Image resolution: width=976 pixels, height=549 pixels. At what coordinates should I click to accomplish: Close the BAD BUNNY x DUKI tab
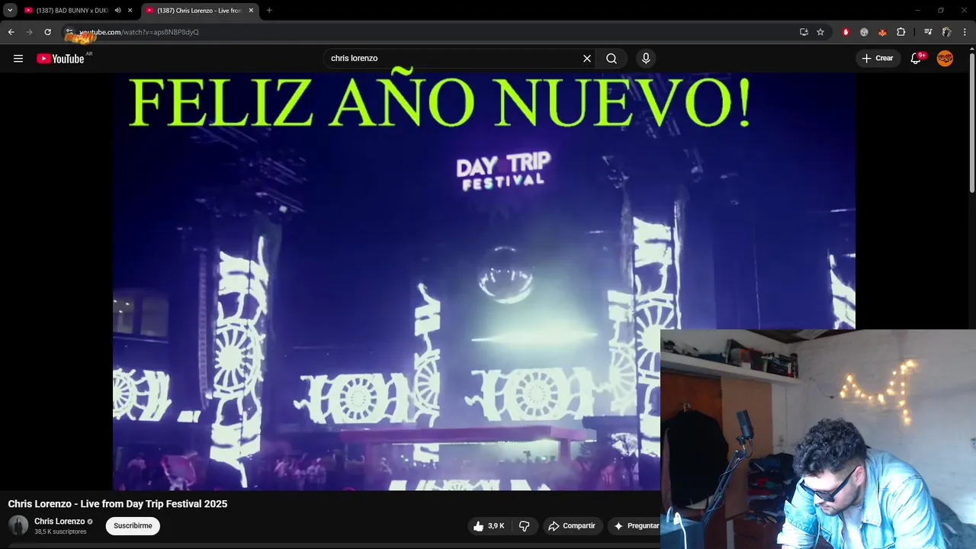(130, 11)
